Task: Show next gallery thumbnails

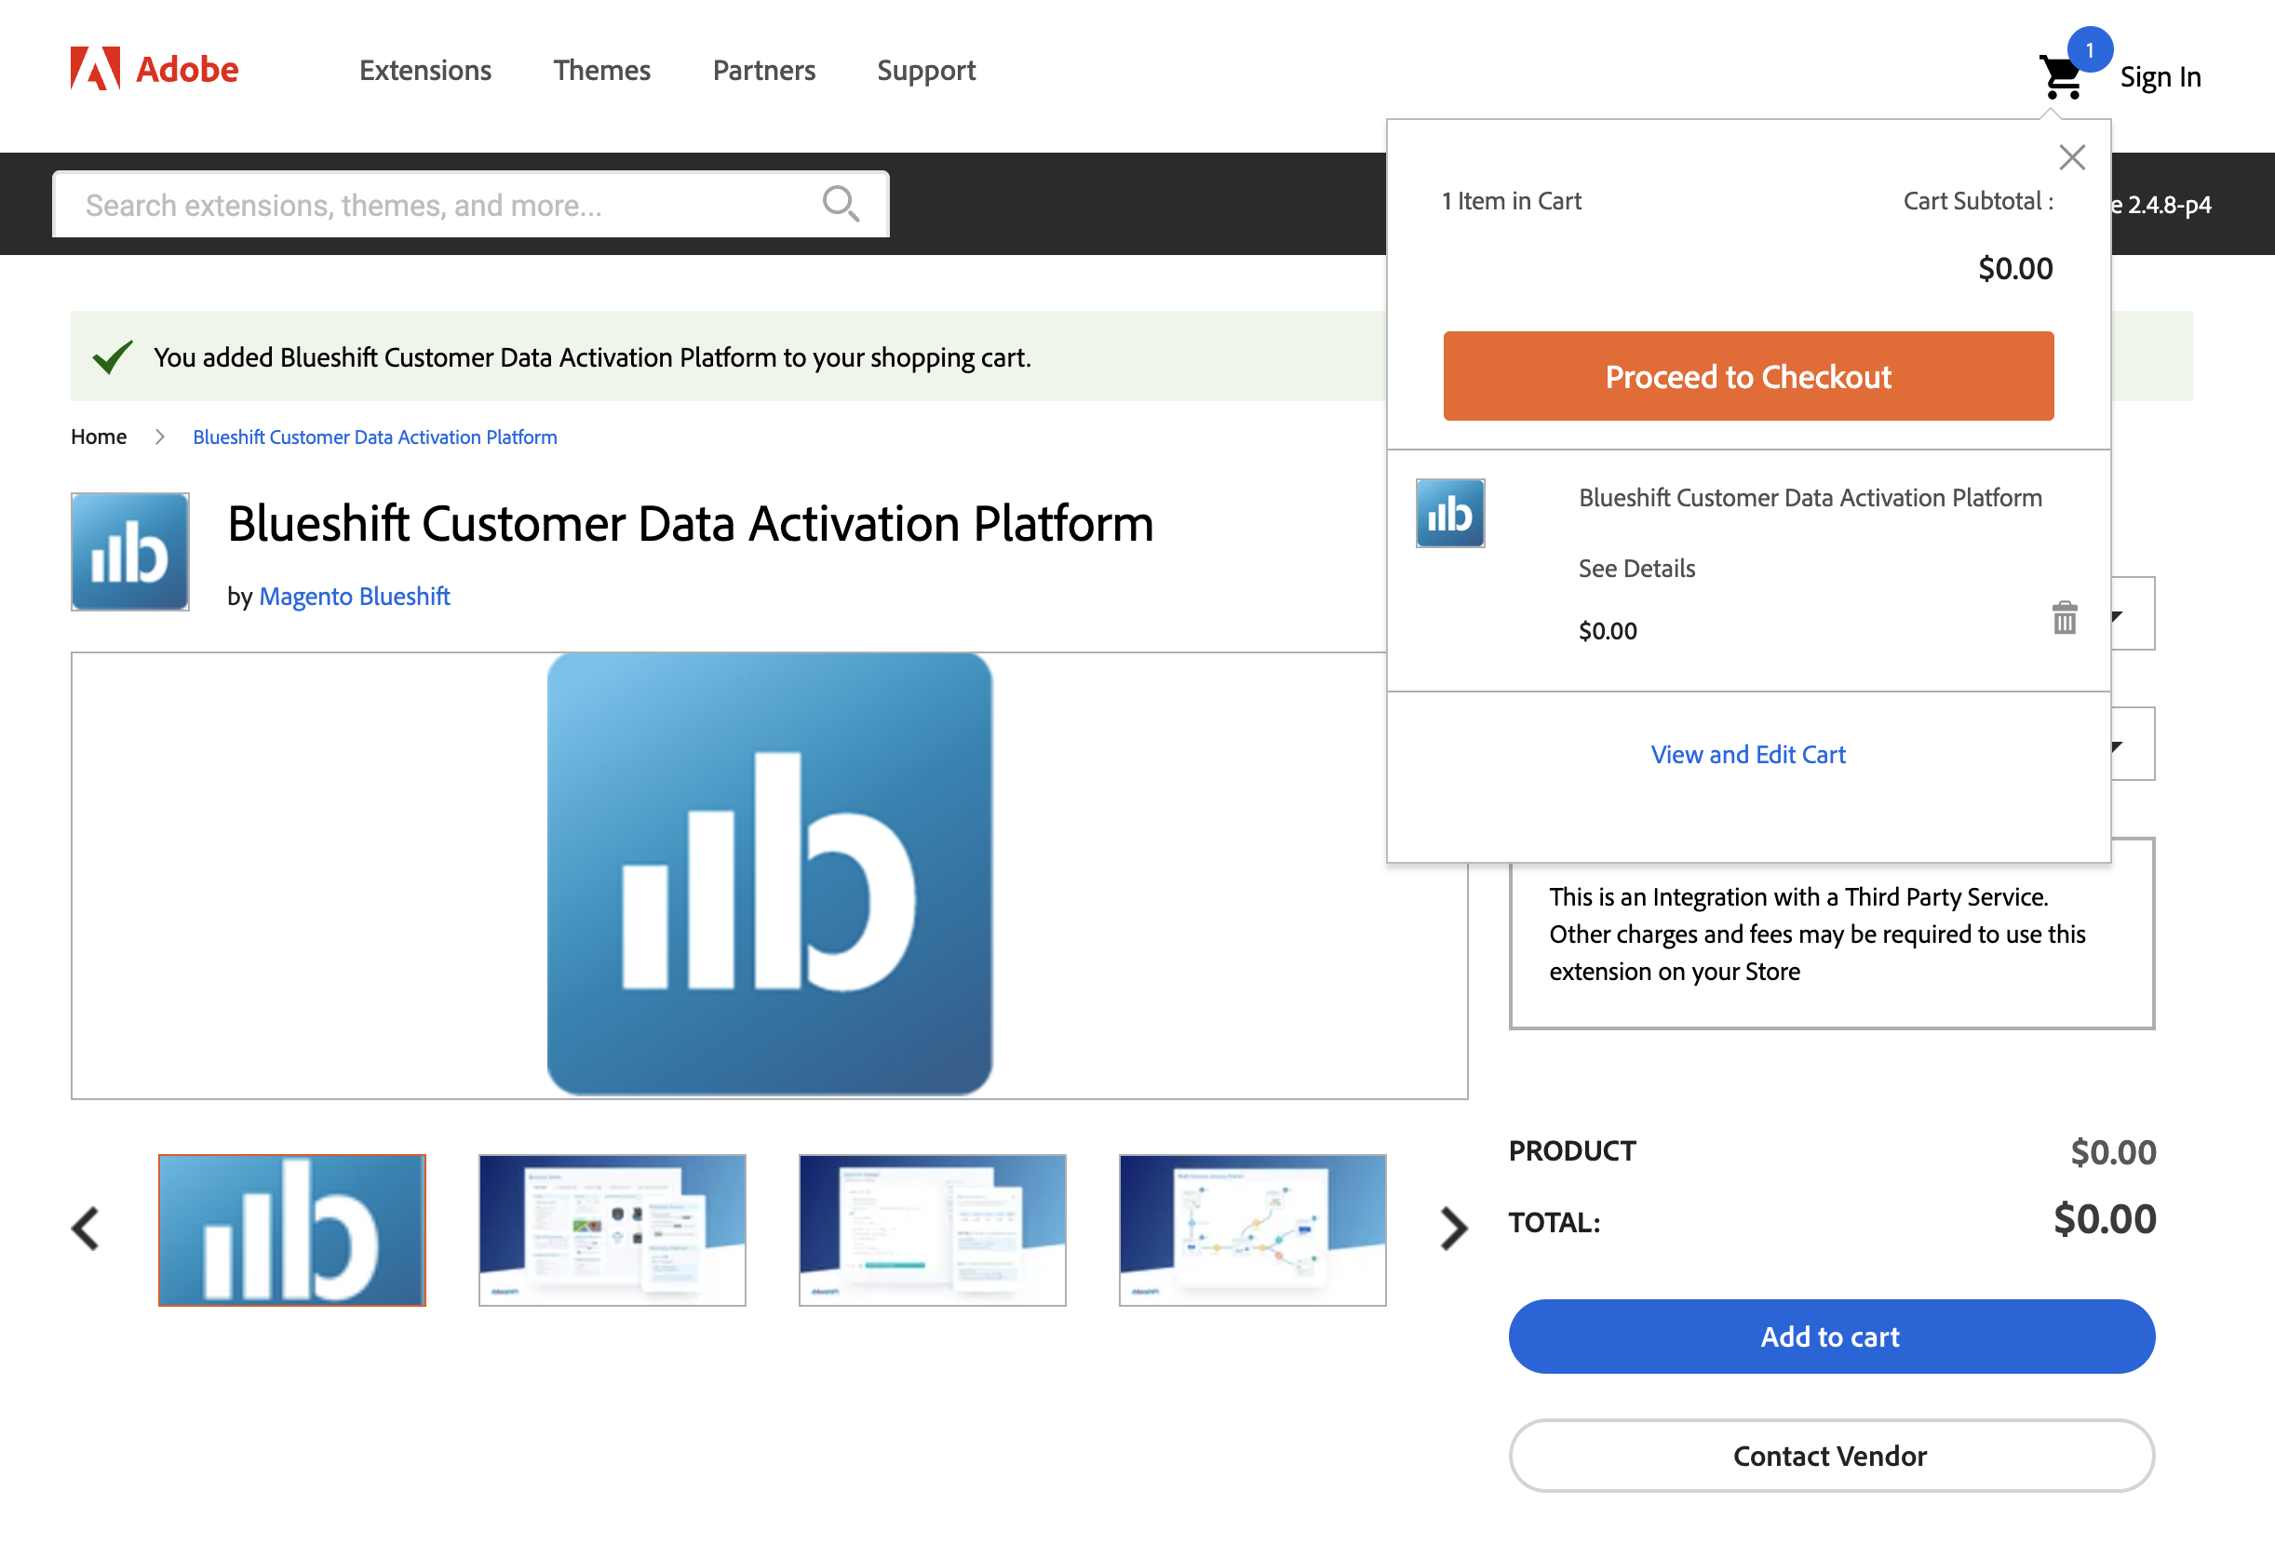Action: click(x=1454, y=1229)
